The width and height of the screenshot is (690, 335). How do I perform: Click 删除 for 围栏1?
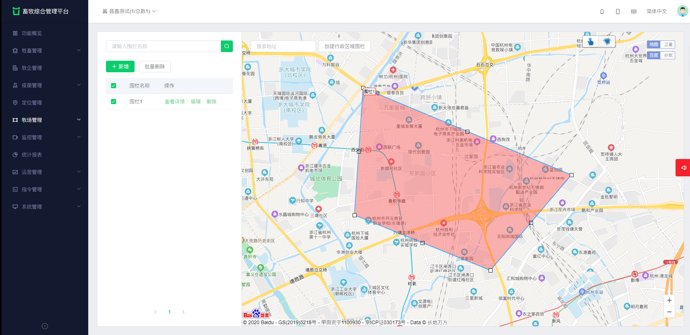click(212, 102)
